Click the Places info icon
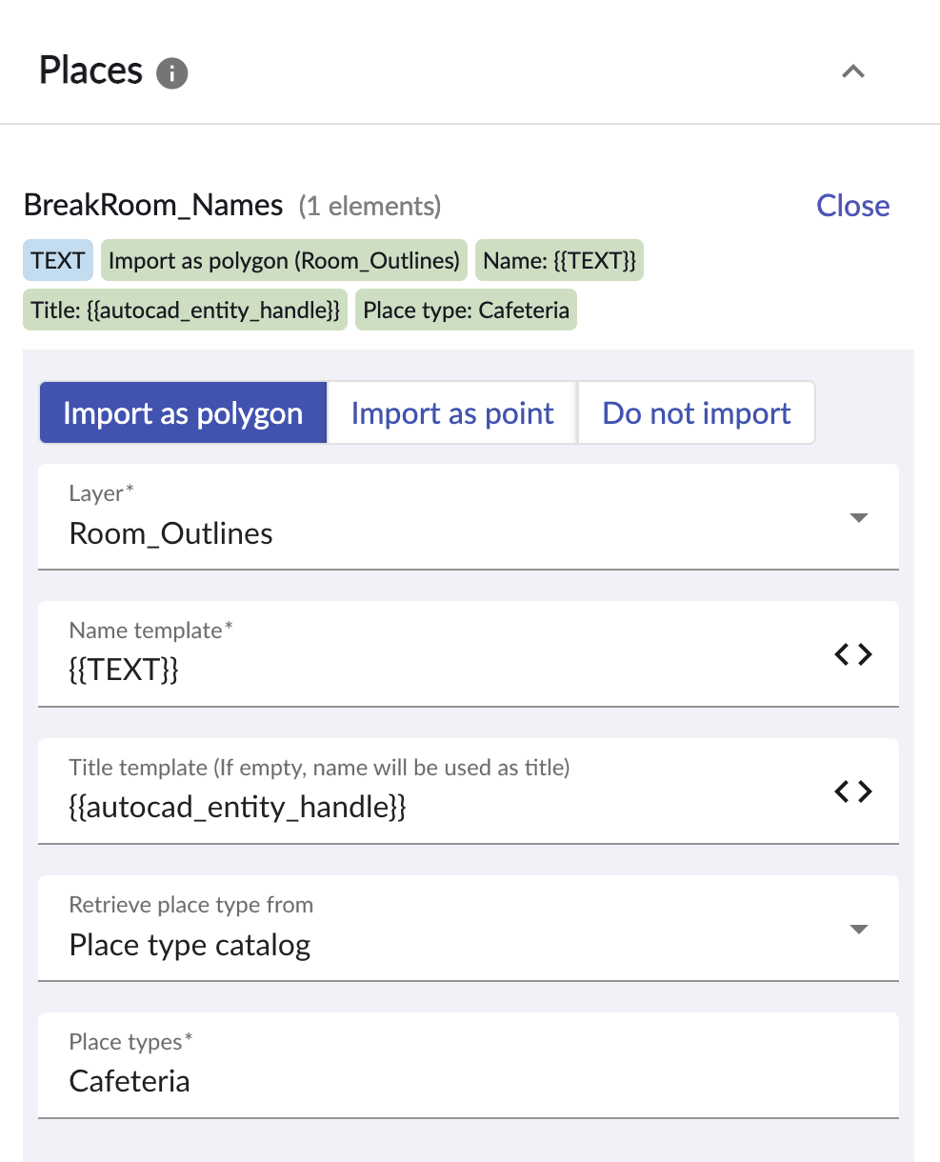940x1162 pixels. click(x=172, y=72)
